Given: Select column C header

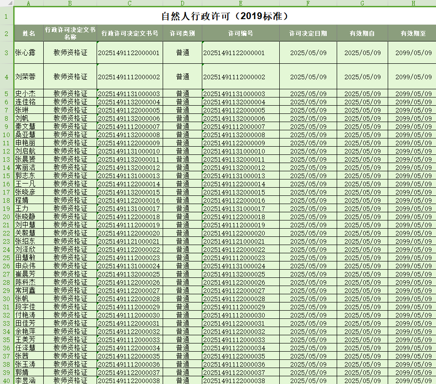Looking at the screenshot, I should [x=130, y=3].
